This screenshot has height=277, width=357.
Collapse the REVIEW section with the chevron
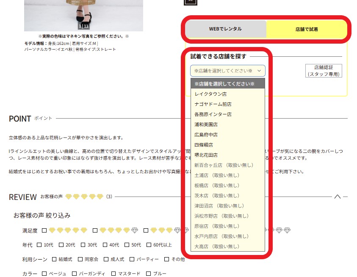(x=338, y=197)
